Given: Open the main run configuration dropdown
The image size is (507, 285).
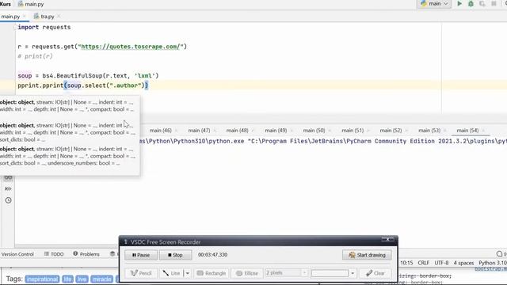Looking at the screenshot, I should click(x=435, y=4).
